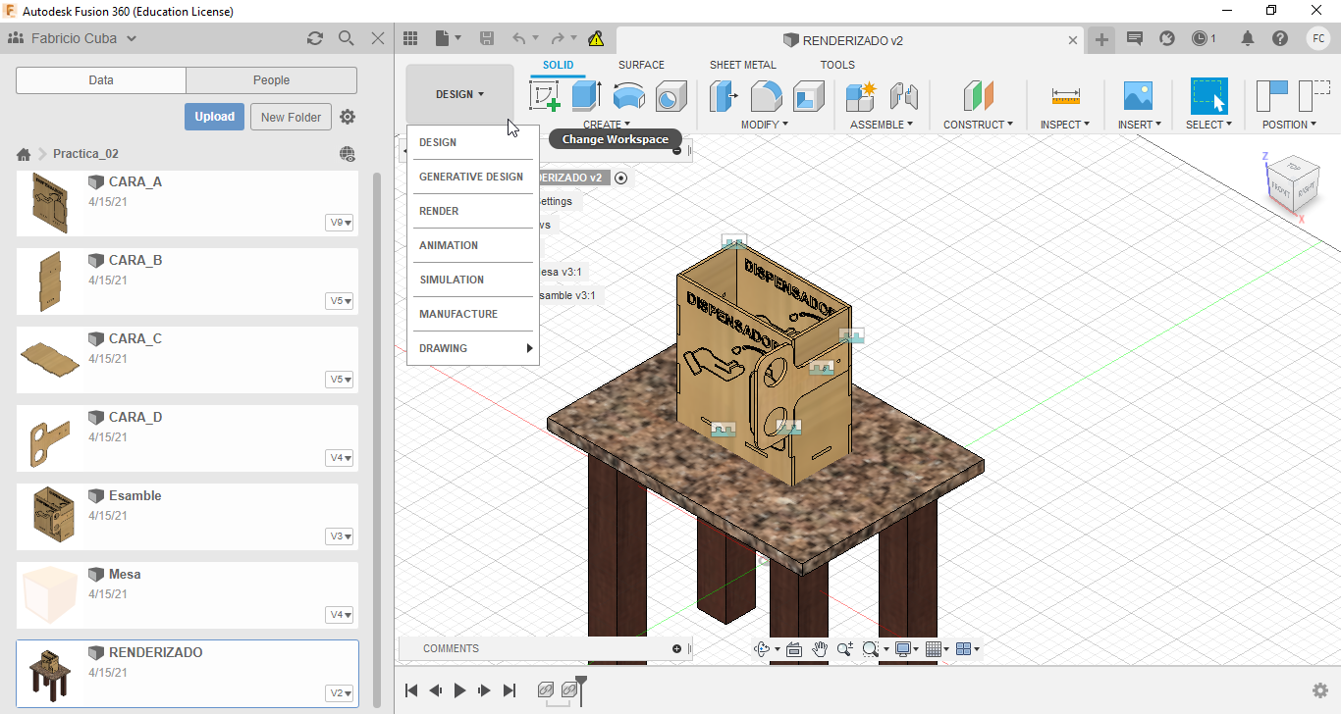Click the ViewCube orientation widget

click(x=1292, y=181)
